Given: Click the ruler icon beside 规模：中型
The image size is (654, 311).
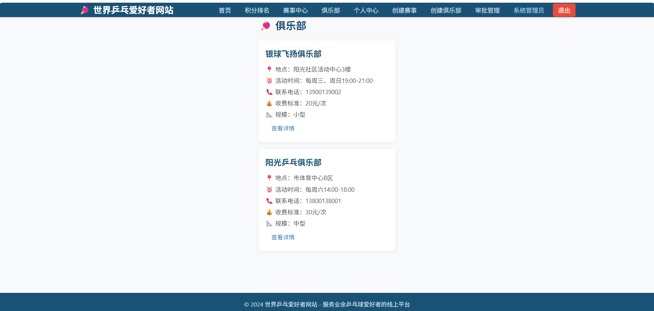Looking at the screenshot, I should point(269,223).
